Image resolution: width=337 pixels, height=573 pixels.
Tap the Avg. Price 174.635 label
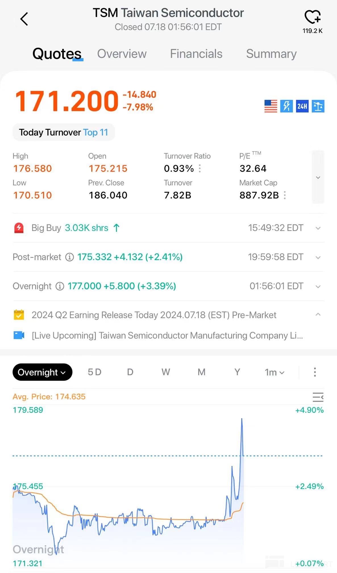click(49, 397)
